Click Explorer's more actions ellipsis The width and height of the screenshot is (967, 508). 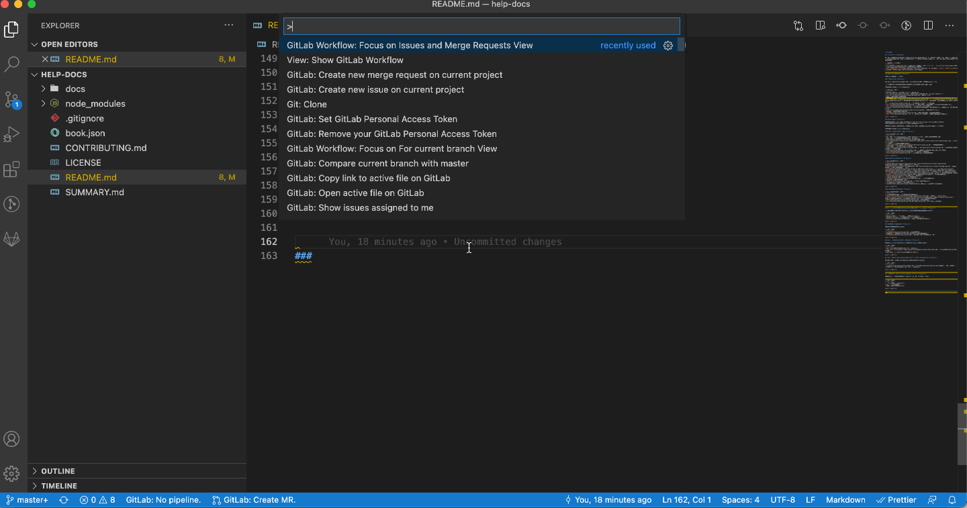(229, 26)
